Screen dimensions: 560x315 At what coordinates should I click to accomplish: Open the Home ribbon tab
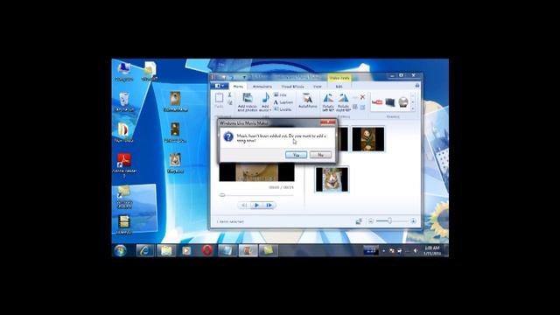point(238,87)
